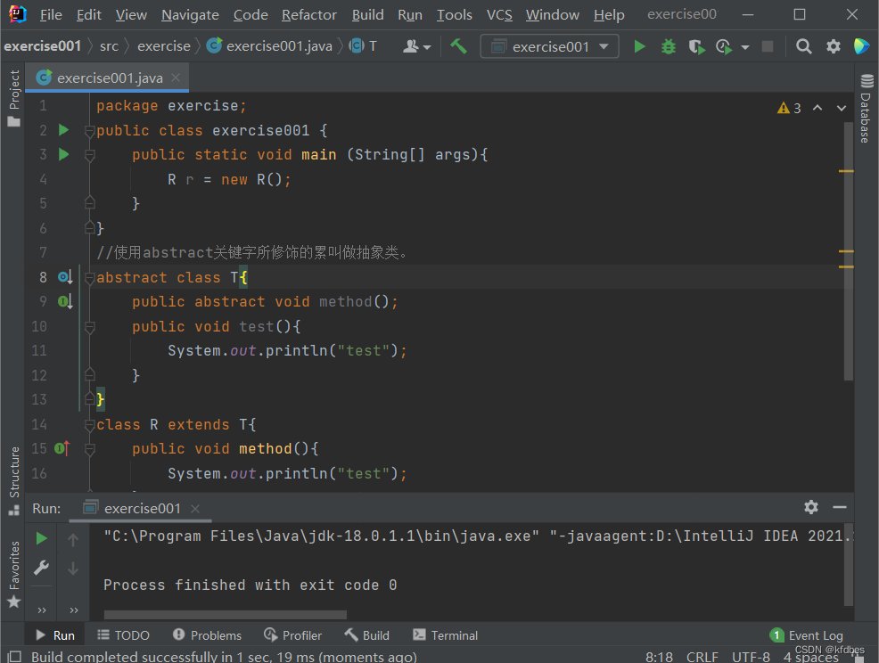This screenshot has width=879, height=663.
Task: Toggle the Structure tool window
Action: (x=13, y=479)
